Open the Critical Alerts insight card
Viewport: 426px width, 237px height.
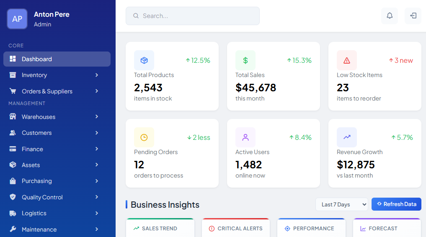pyautogui.click(x=235, y=228)
